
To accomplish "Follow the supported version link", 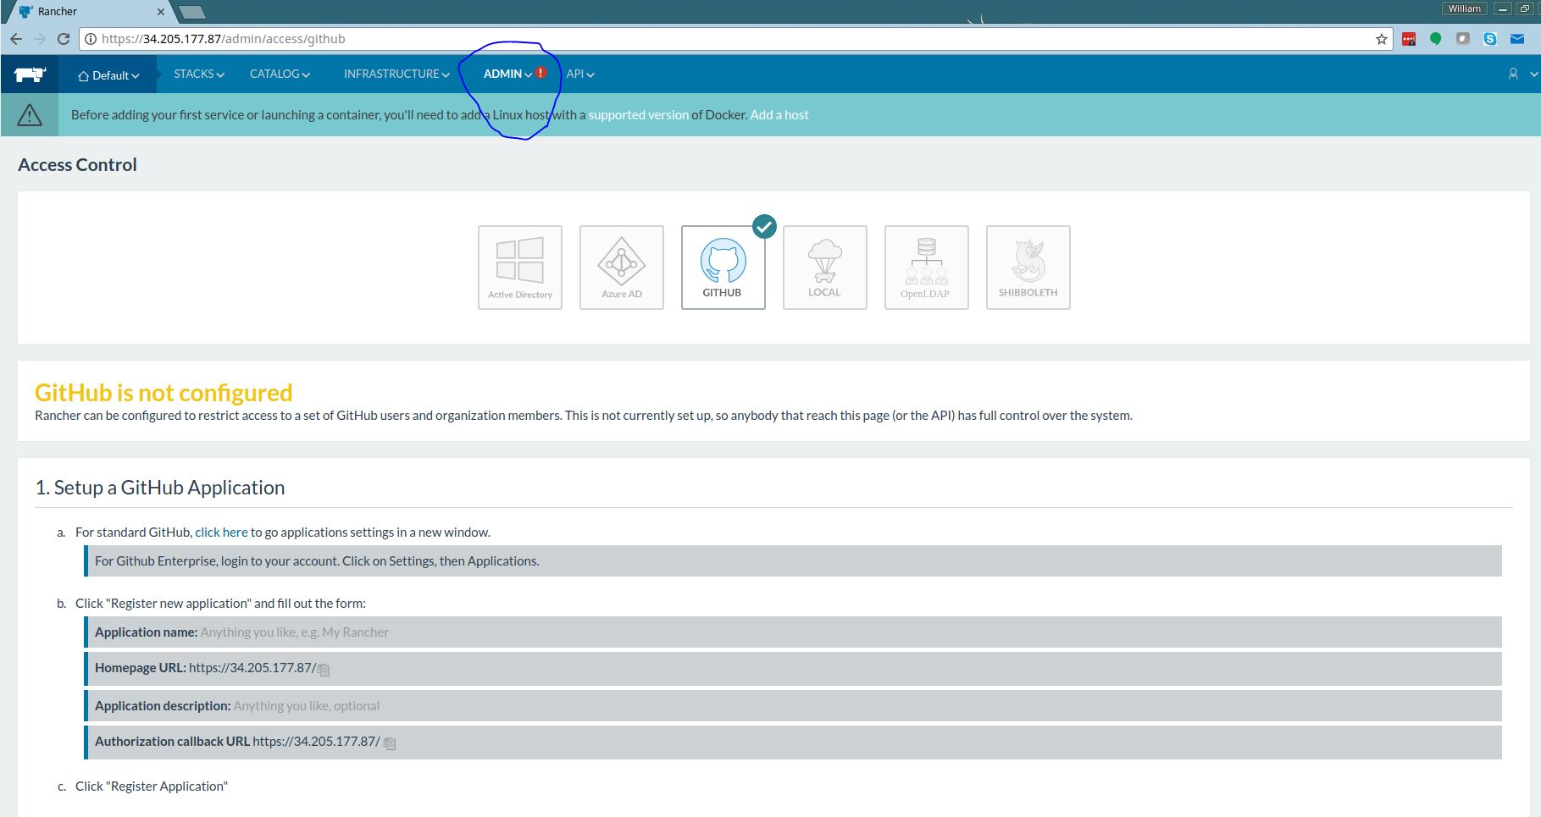I will (x=638, y=114).
